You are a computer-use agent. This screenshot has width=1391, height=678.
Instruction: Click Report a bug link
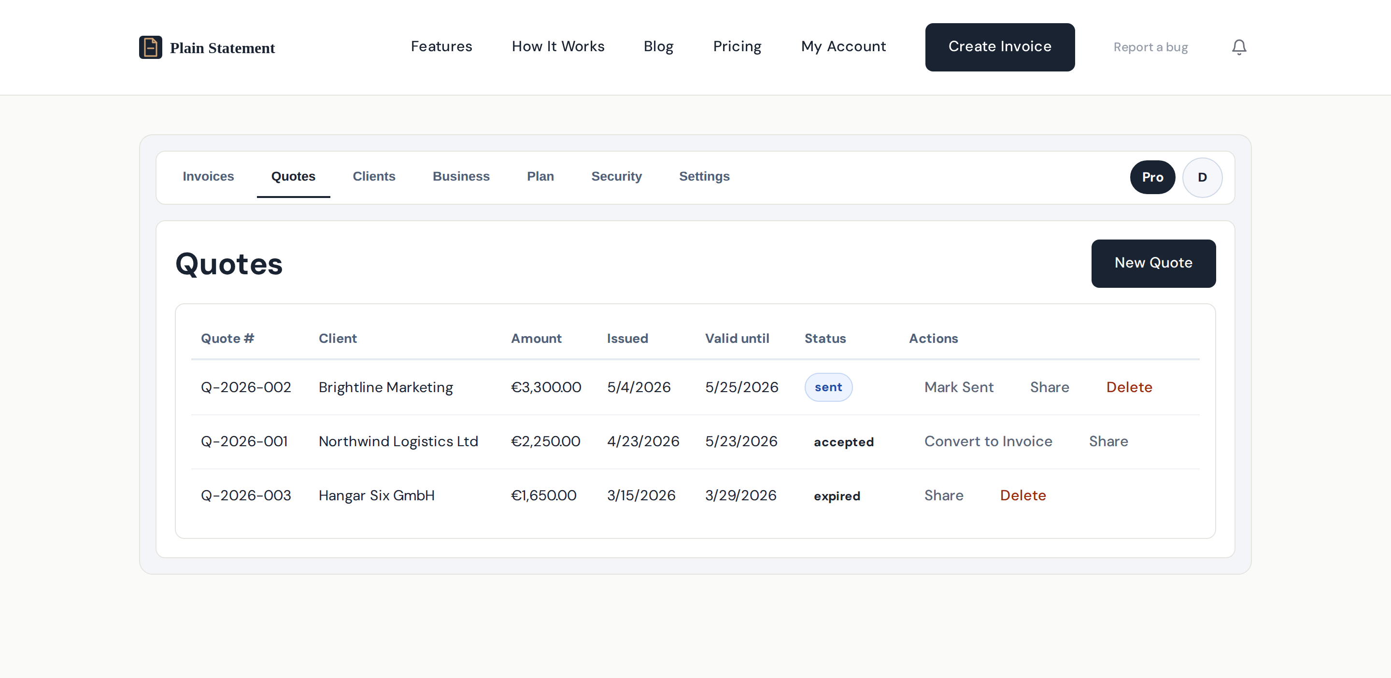(x=1150, y=47)
